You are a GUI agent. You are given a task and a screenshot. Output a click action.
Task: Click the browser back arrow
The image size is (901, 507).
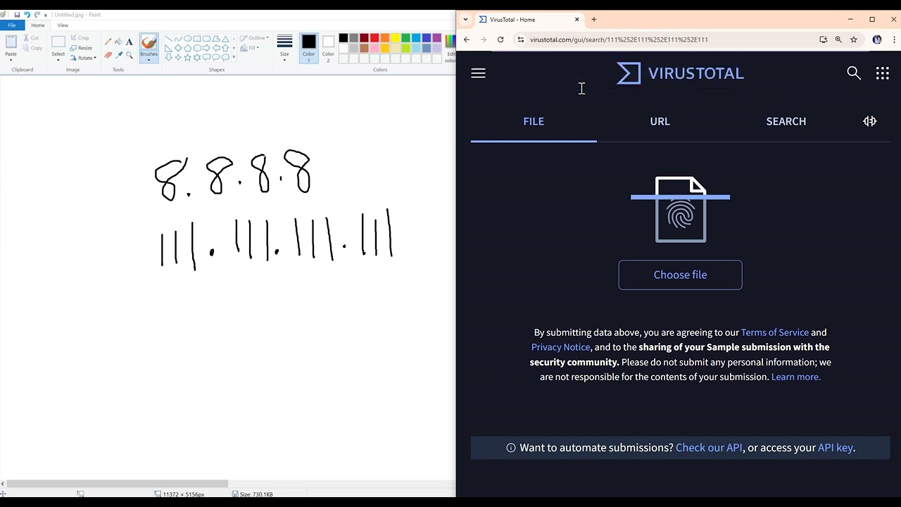click(467, 39)
